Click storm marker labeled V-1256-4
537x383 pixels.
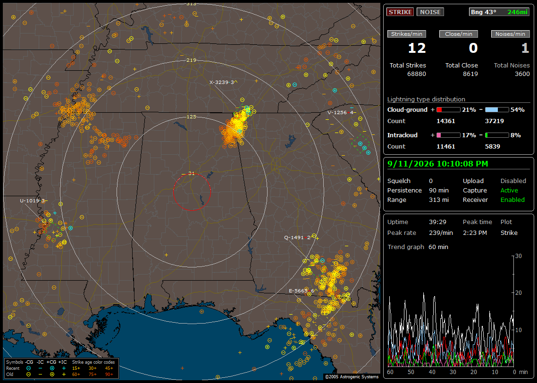tap(342, 112)
